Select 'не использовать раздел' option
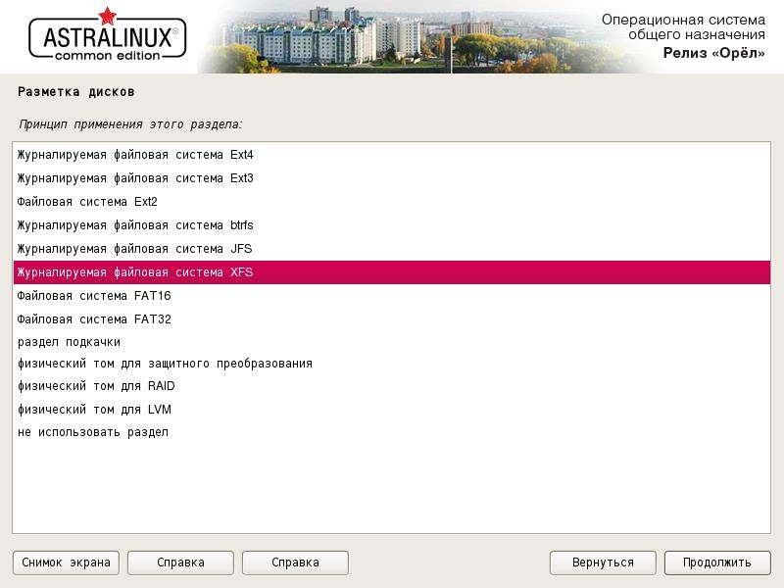 click(x=93, y=432)
